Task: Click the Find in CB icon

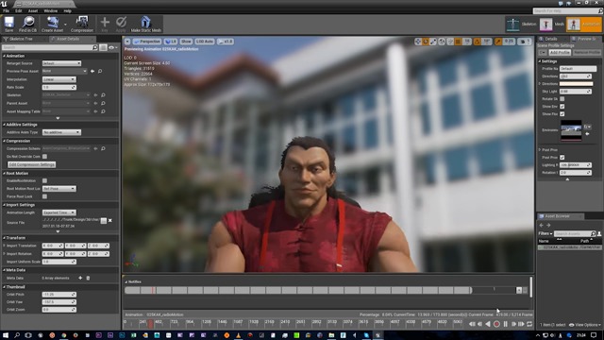Action: click(27, 24)
